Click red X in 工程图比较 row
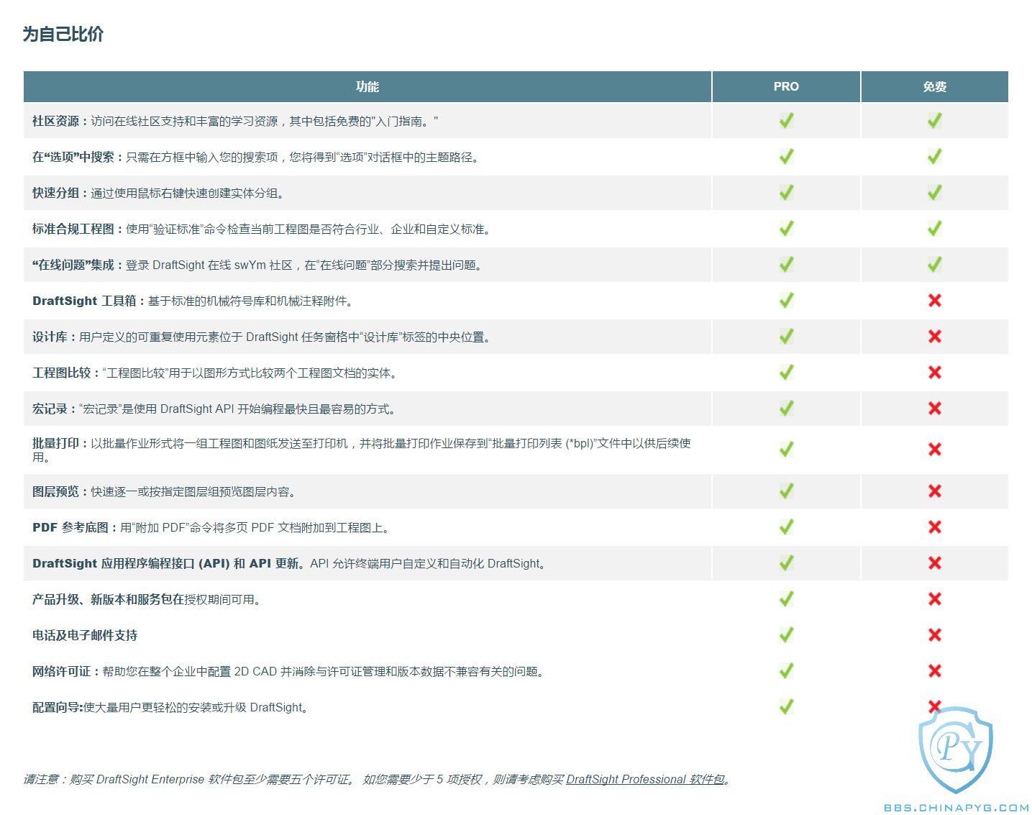1032x815 pixels. (934, 372)
